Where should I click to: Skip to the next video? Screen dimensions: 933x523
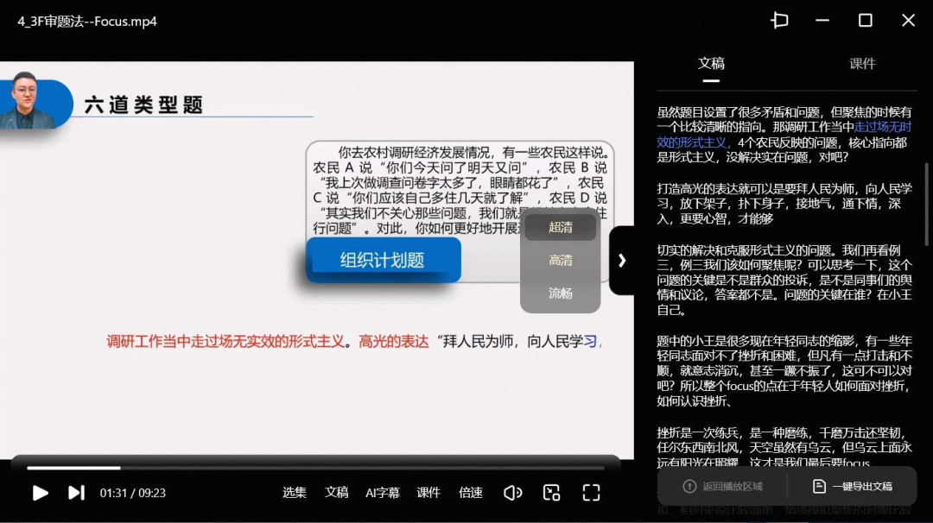pyautogui.click(x=76, y=493)
